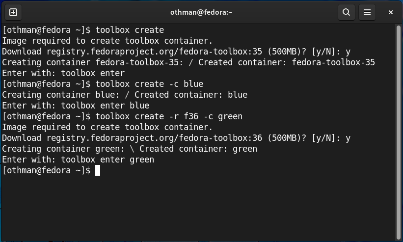Click the 'Enter with: toolbox enter green' line
403x242 pixels.
coord(78,160)
